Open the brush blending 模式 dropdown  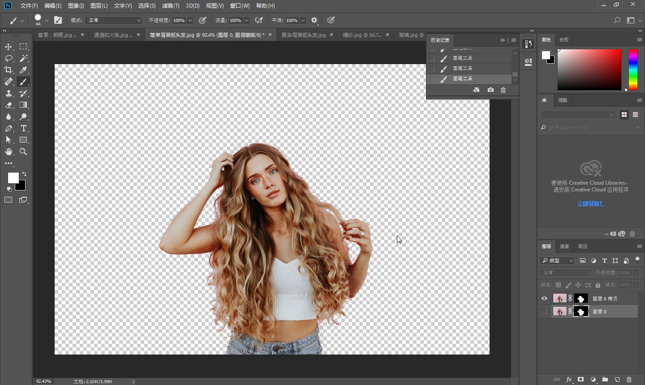pyautogui.click(x=113, y=20)
